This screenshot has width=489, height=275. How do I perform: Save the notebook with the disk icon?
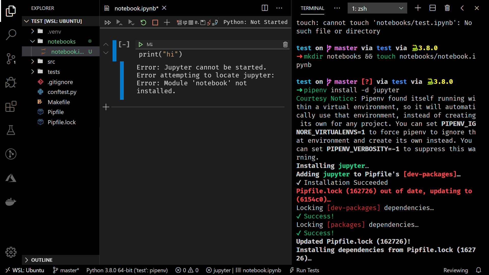(203, 22)
